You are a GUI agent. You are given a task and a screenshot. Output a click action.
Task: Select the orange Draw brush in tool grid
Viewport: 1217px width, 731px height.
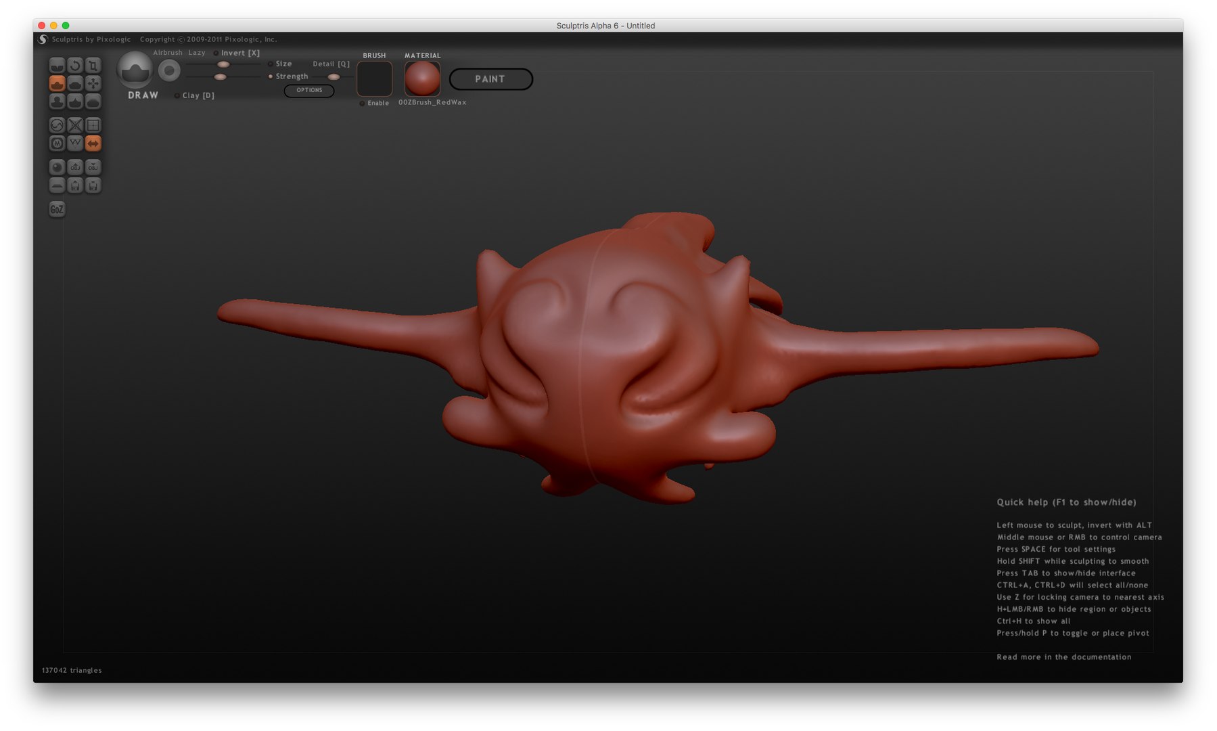[x=57, y=83]
